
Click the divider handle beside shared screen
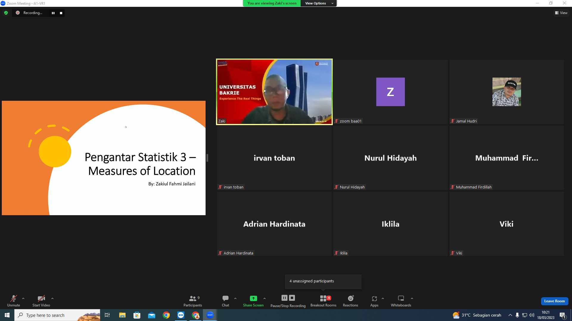point(207,158)
